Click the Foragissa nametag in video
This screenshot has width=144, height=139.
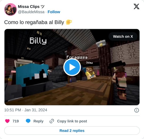click(x=77, y=57)
